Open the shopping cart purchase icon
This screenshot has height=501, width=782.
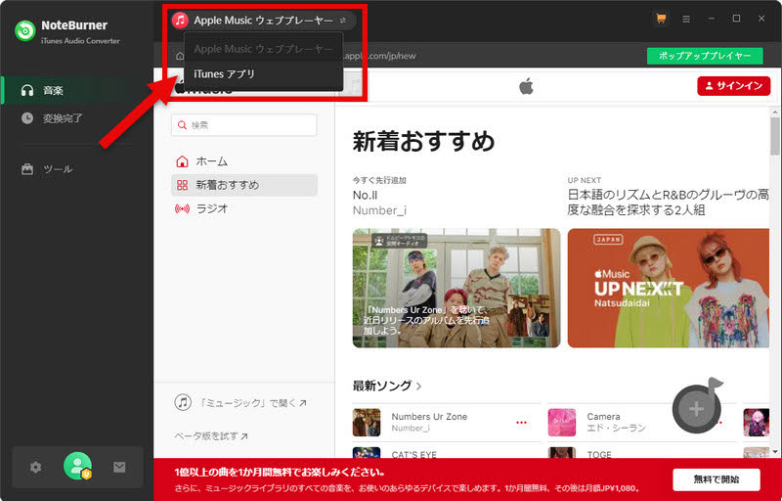[x=661, y=19]
